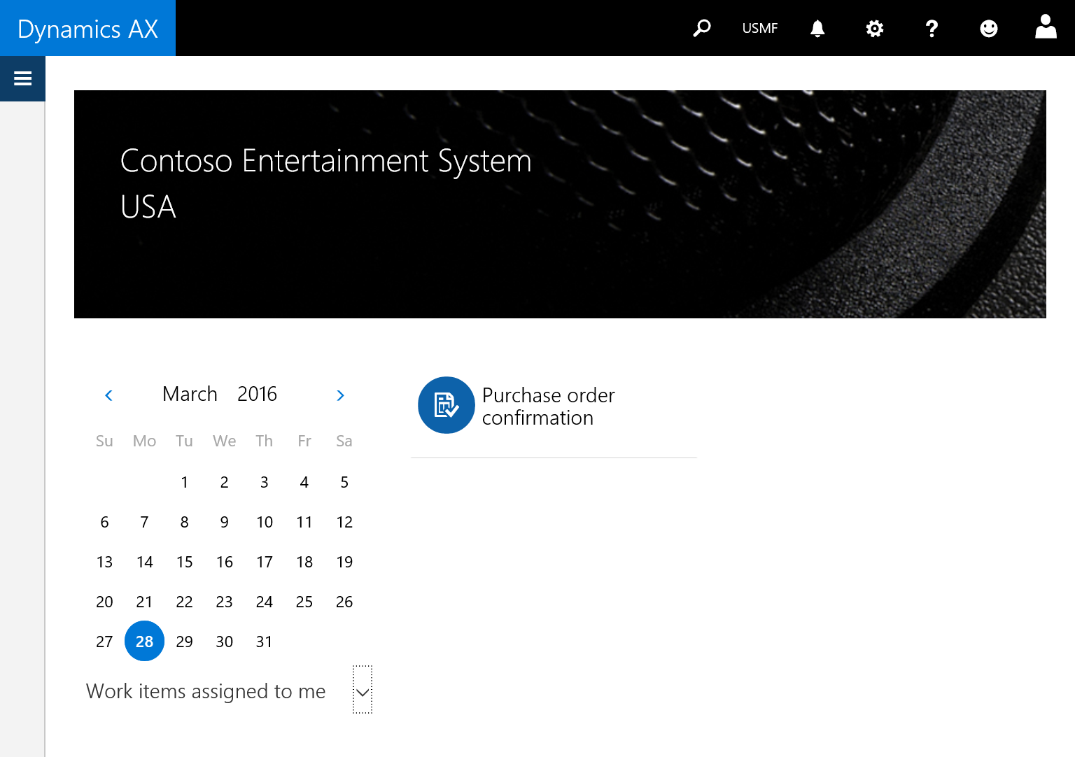Expand Work items assigned to me
Image resolution: width=1075 pixels, height=757 pixels.
click(x=363, y=691)
